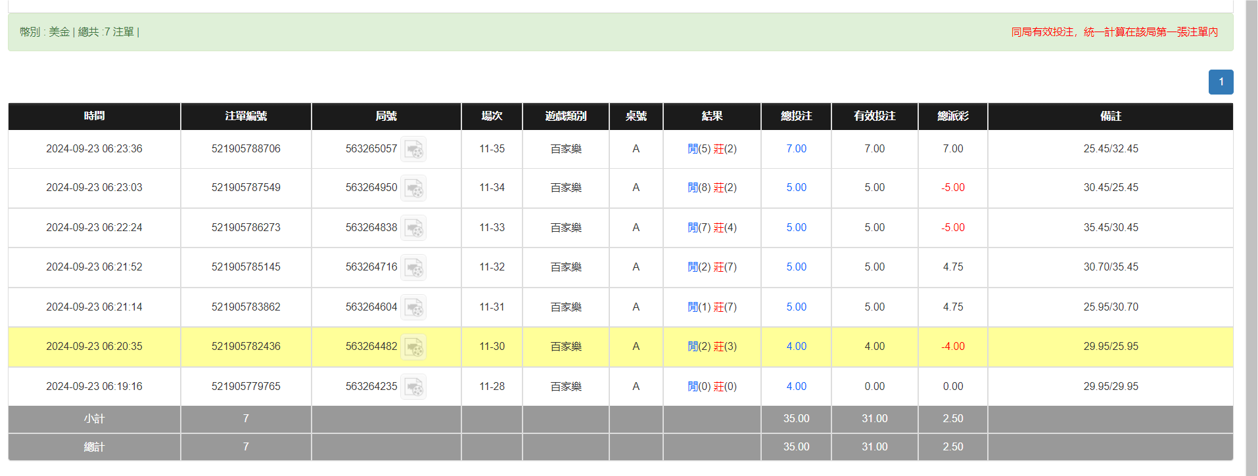Click blue 7.00 total bet amount link

coord(796,149)
